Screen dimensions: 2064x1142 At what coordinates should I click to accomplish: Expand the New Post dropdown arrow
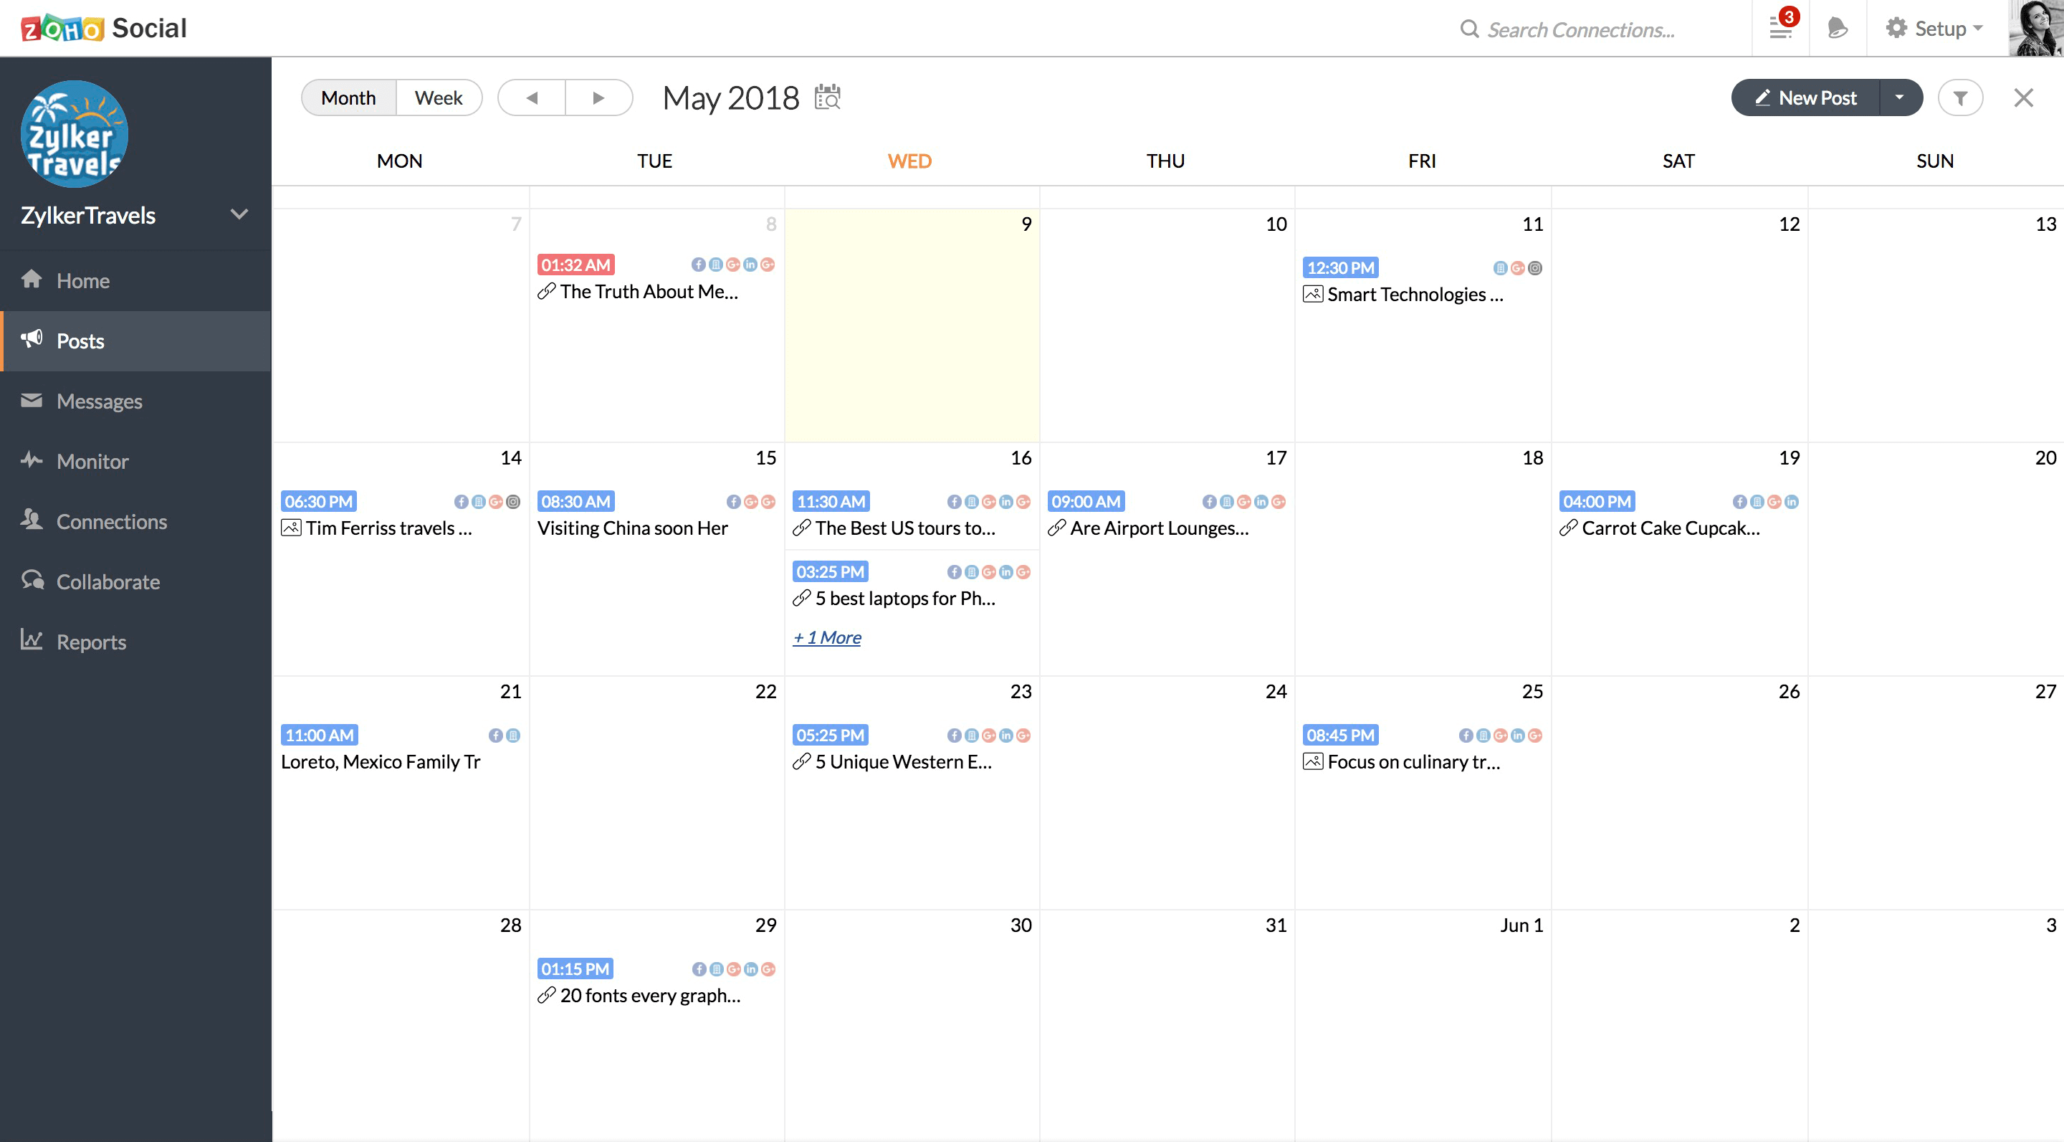[1899, 97]
